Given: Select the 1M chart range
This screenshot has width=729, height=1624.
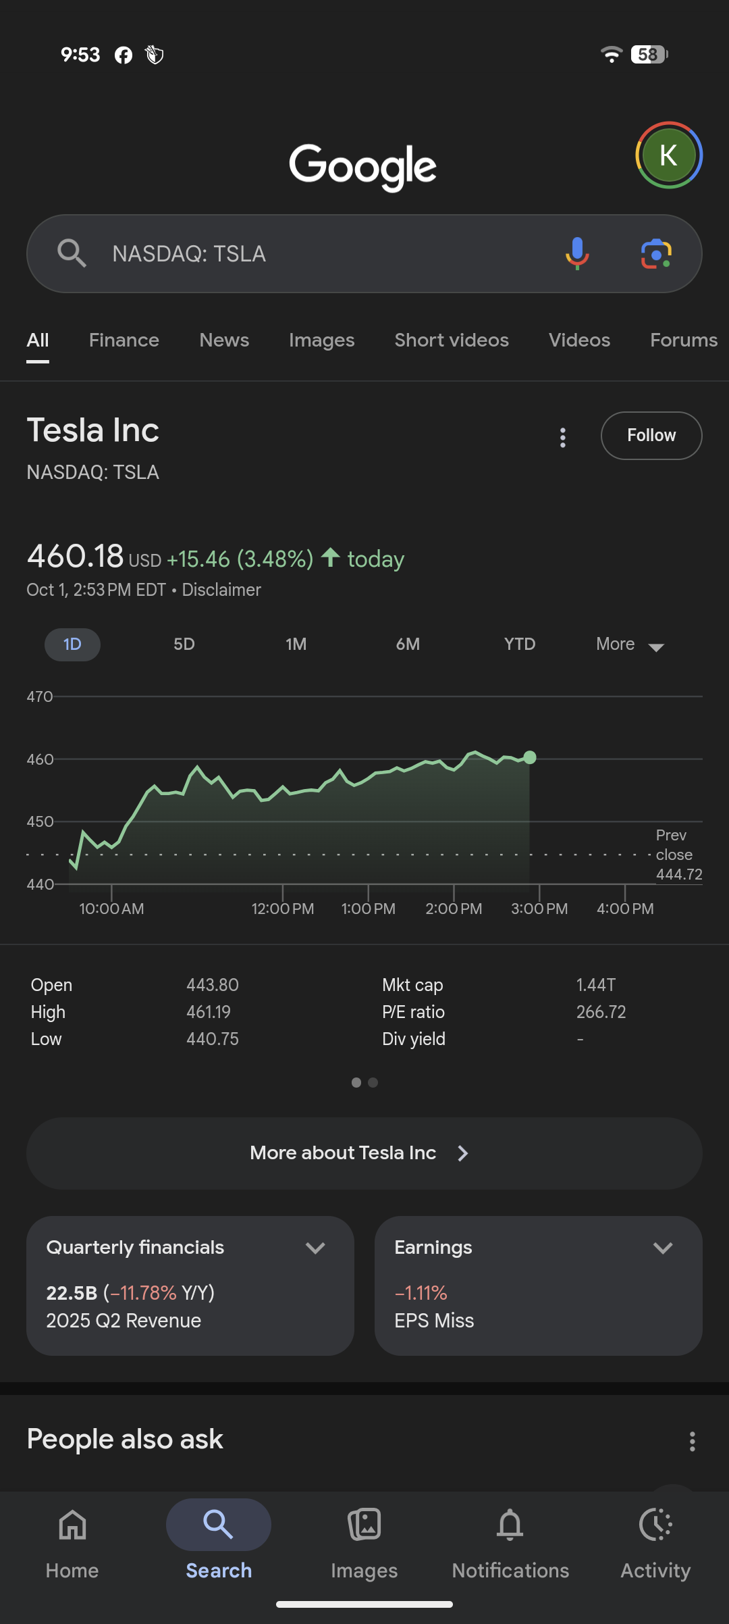Looking at the screenshot, I should [x=296, y=644].
